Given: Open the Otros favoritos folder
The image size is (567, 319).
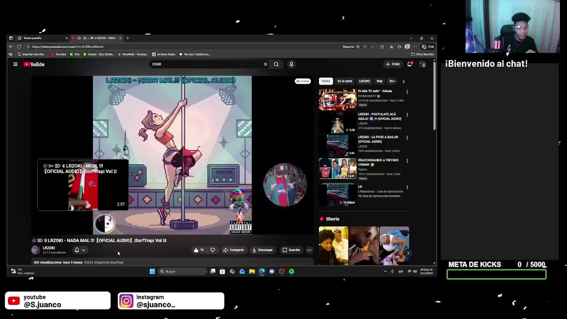Looking at the screenshot, I should pos(423,54).
